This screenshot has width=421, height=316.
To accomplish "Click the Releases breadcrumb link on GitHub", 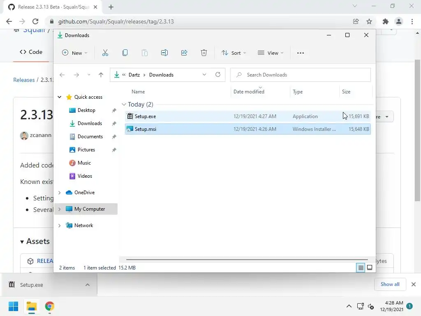I will (x=24, y=80).
